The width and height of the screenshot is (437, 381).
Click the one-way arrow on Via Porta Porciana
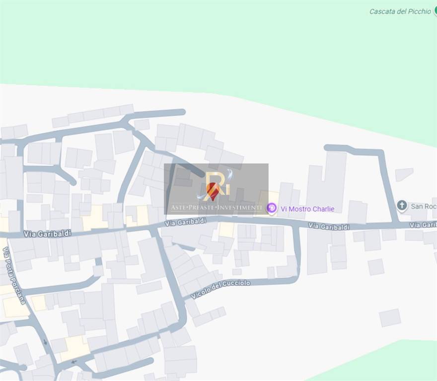(45, 342)
